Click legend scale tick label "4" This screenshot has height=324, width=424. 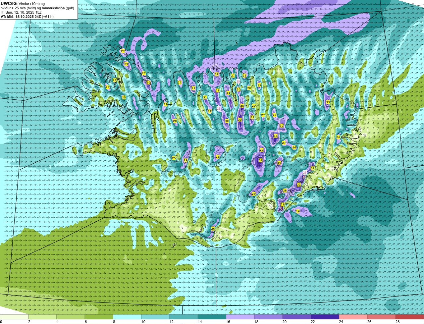pyautogui.click(x=57, y=322)
